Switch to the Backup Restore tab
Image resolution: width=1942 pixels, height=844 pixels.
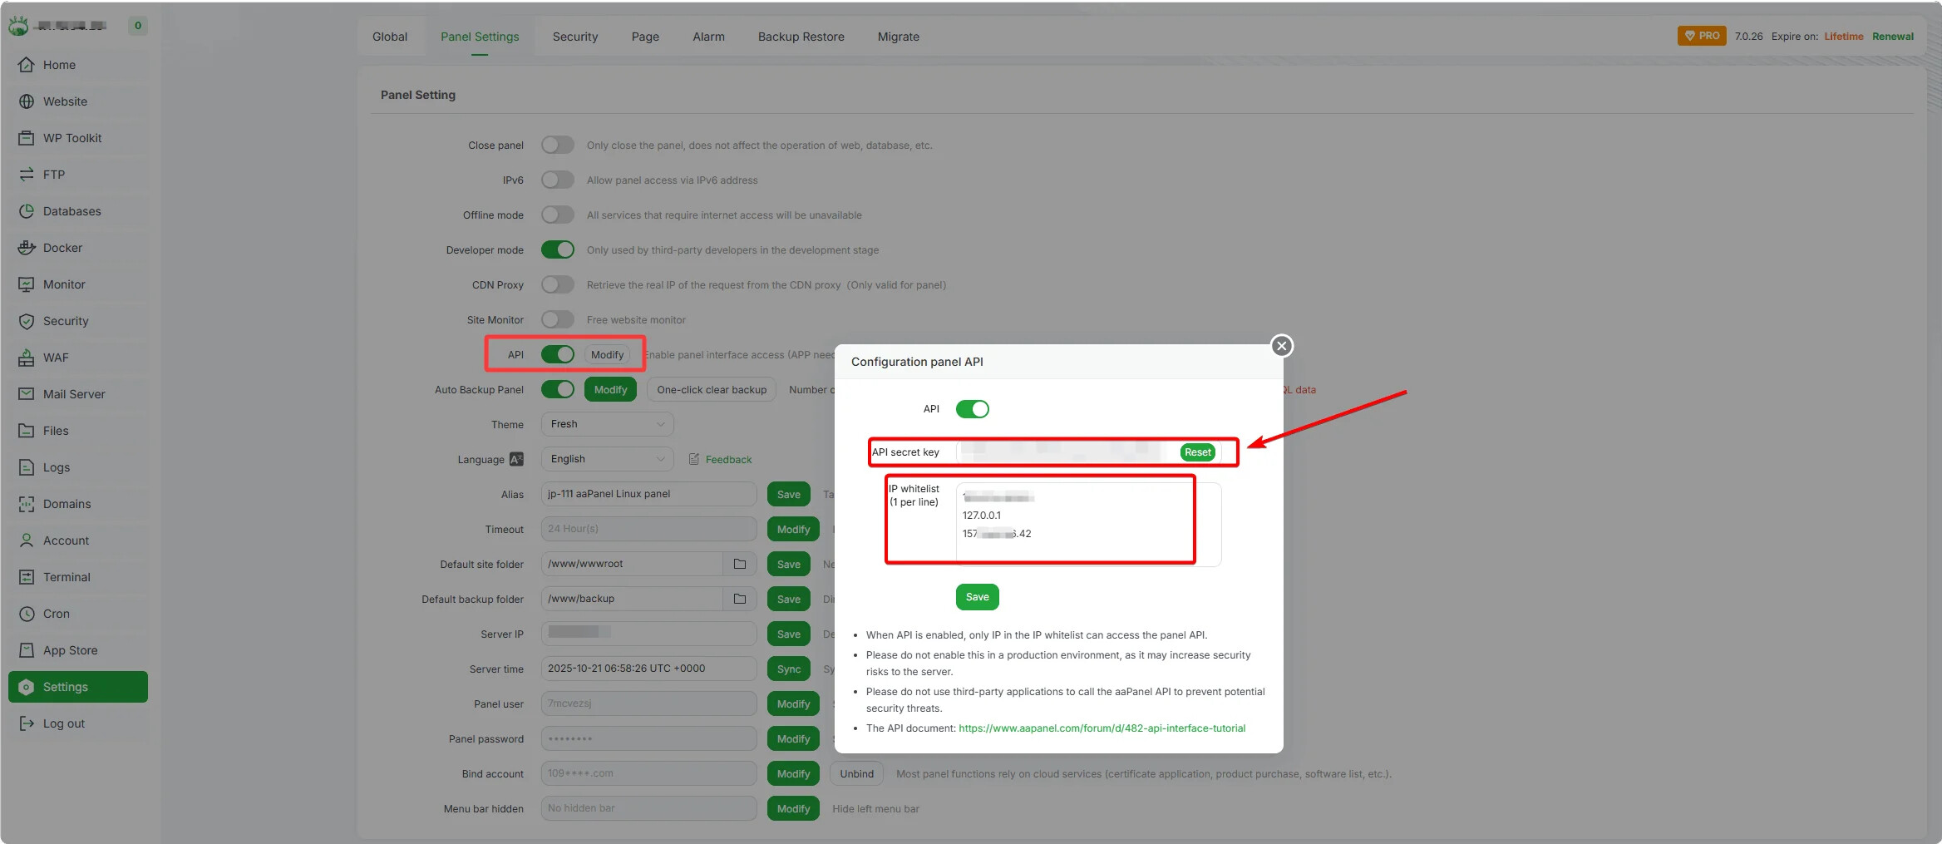coord(801,37)
